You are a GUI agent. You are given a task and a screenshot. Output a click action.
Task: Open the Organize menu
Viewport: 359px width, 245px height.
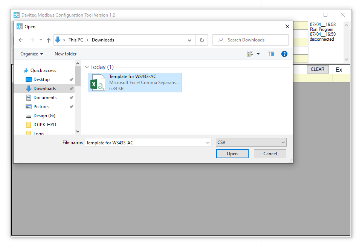click(32, 54)
